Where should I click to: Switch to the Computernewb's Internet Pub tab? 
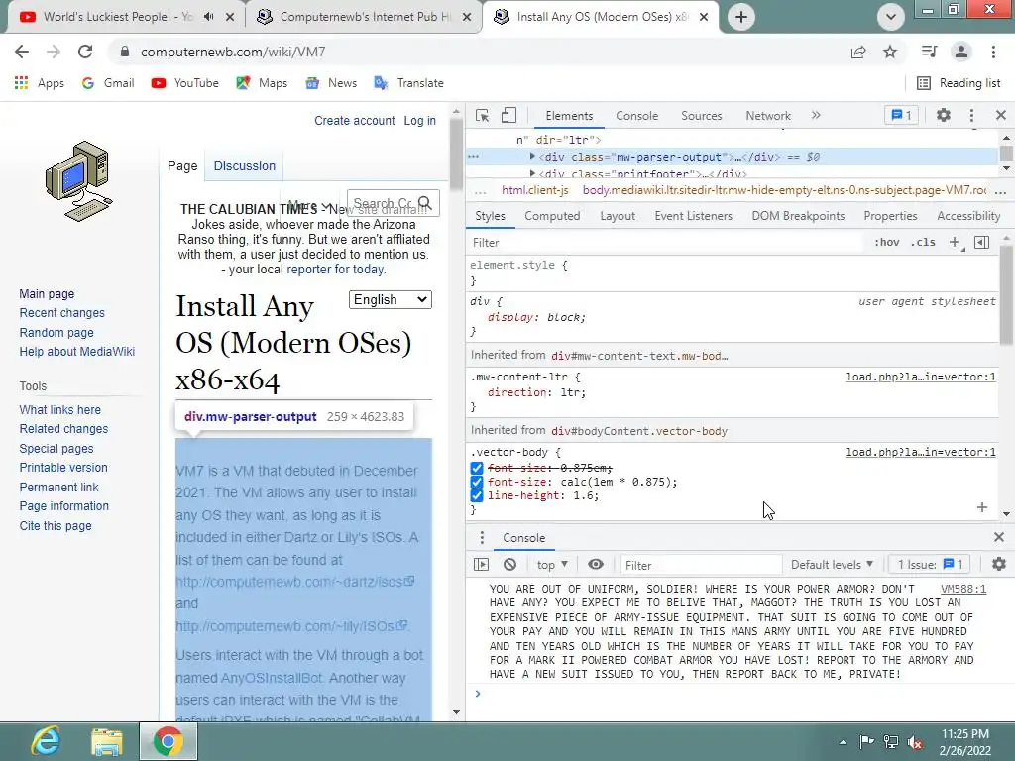[x=364, y=17]
